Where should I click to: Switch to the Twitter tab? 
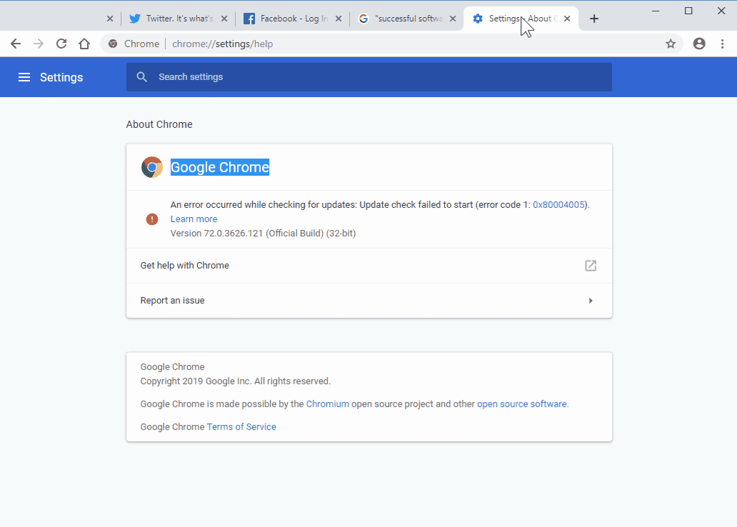pos(179,19)
